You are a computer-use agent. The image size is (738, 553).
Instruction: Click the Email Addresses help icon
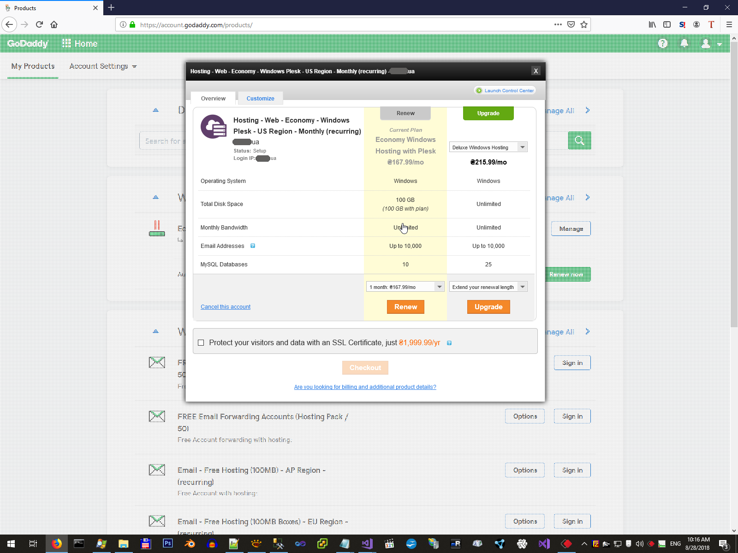[253, 246]
